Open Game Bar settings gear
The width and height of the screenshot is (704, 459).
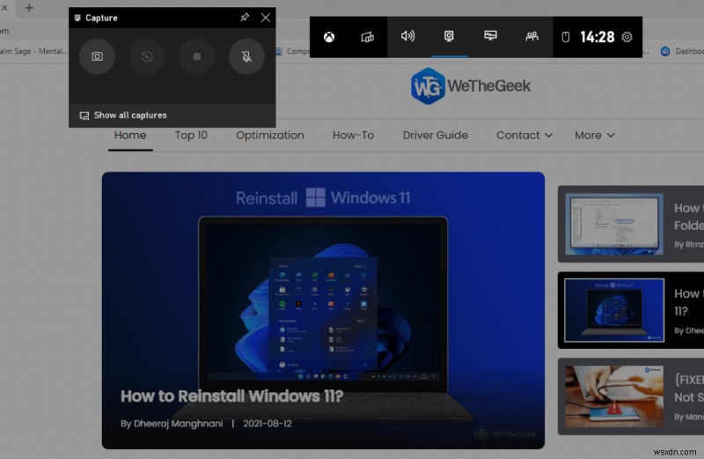(x=627, y=37)
